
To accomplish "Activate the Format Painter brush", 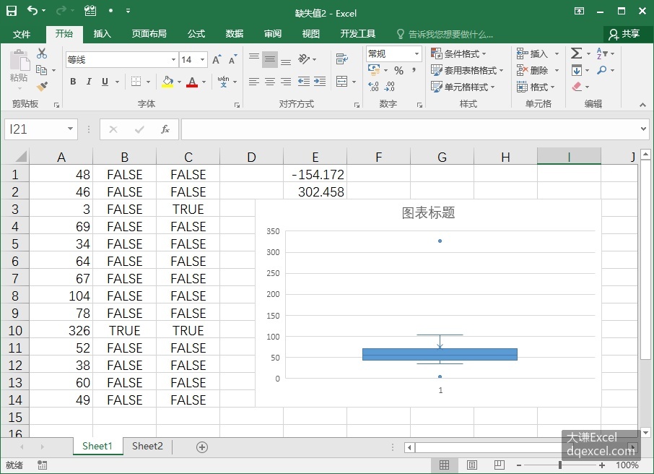I will (x=42, y=87).
